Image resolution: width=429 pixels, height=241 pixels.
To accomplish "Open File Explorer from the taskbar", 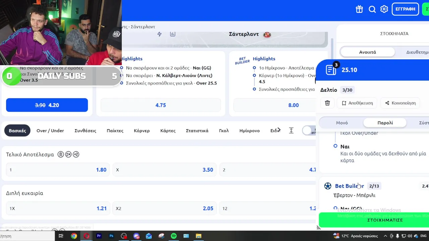I will pyautogui.click(x=198, y=236).
